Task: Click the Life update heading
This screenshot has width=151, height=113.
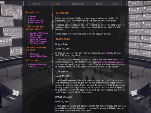Action: [62, 72]
